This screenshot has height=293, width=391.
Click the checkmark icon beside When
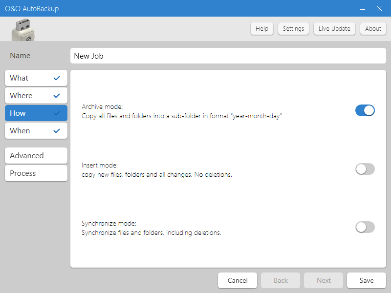[x=57, y=131]
